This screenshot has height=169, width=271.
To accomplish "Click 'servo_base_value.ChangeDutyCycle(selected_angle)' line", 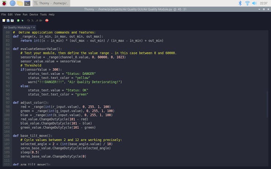I will point(66,148).
